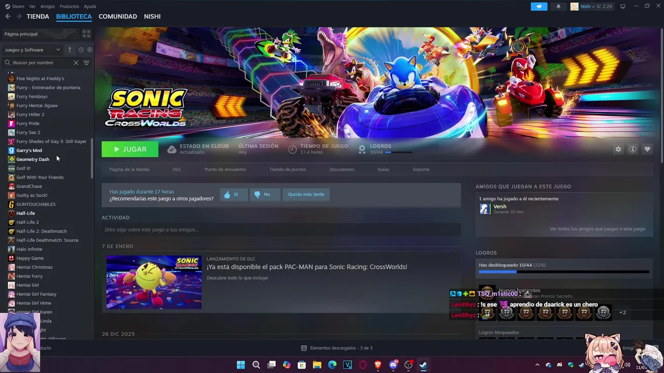
Task: Click the LOGROS trophy icon in stats
Action: click(x=362, y=149)
